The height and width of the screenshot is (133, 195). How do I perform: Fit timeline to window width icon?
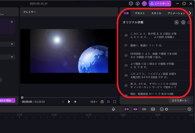click(x=153, y=109)
